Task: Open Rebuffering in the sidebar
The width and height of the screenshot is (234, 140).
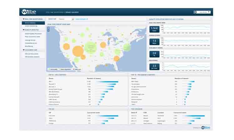Action: click(29, 46)
